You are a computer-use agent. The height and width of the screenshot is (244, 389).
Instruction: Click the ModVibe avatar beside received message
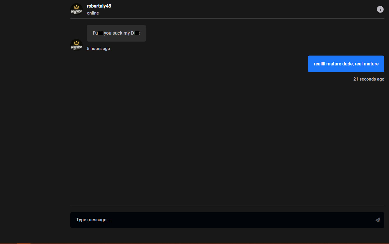pos(76,45)
